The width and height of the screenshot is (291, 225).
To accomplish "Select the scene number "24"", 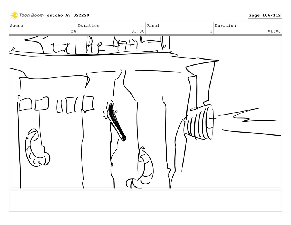I will [73, 31].
